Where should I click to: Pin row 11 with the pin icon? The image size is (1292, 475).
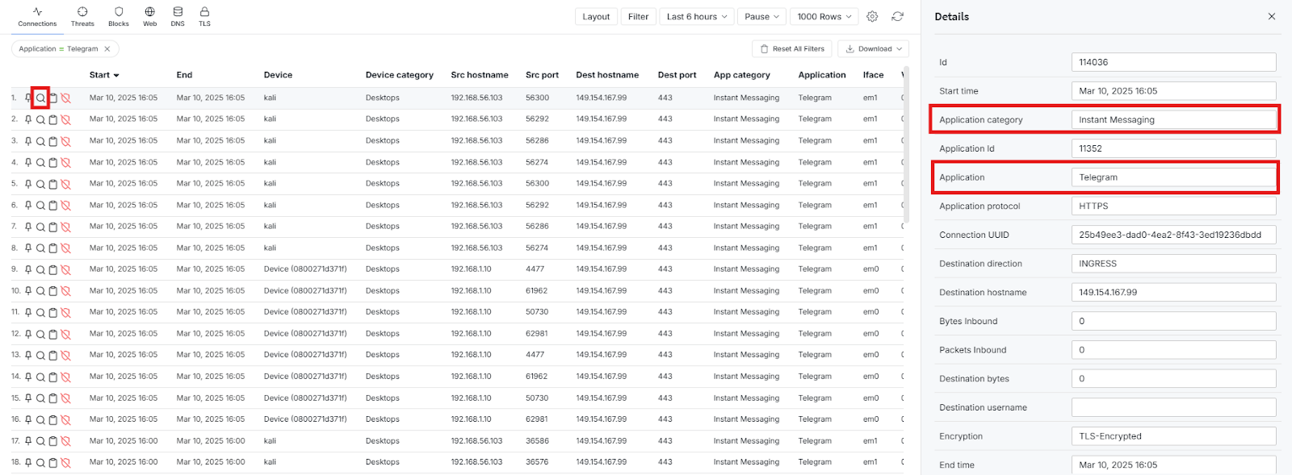click(28, 312)
